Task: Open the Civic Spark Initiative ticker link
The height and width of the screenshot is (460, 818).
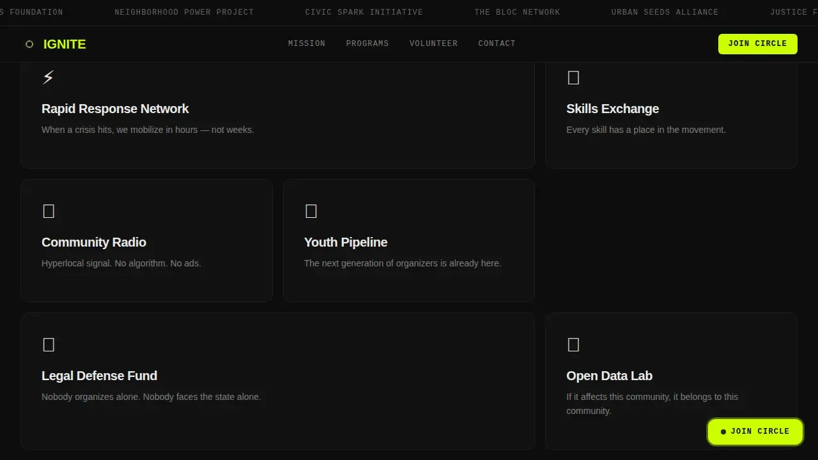Action: [x=364, y=12]
